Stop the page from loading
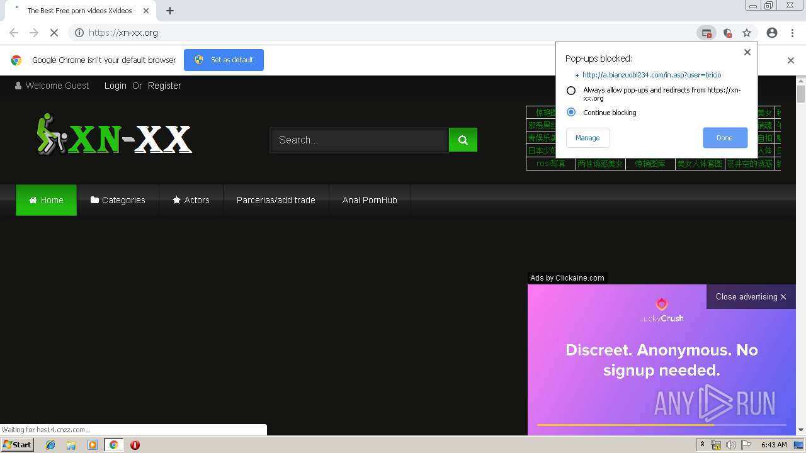 point(54,33)
